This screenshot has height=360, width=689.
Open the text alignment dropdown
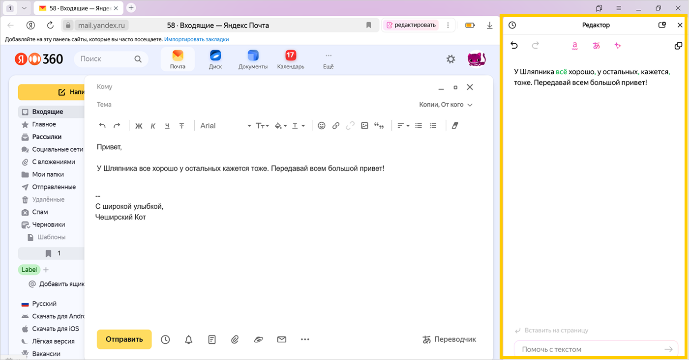[x=403, y=126]
